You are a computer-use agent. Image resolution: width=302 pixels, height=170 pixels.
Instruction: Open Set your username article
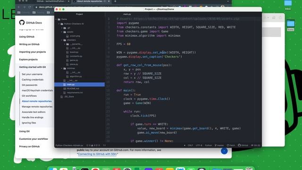point(32,74)
